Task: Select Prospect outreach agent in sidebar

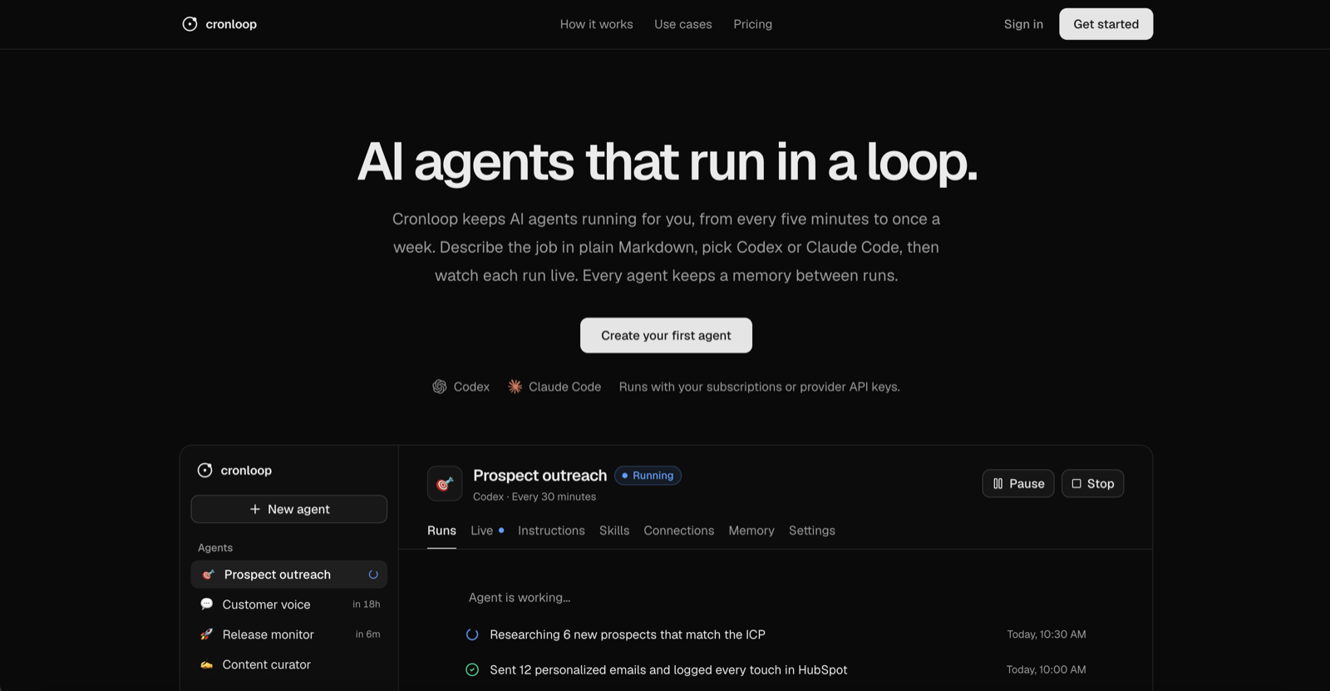Action: point(288,575)
